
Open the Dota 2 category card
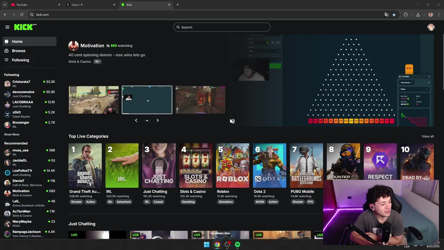(x=270, y=165)
